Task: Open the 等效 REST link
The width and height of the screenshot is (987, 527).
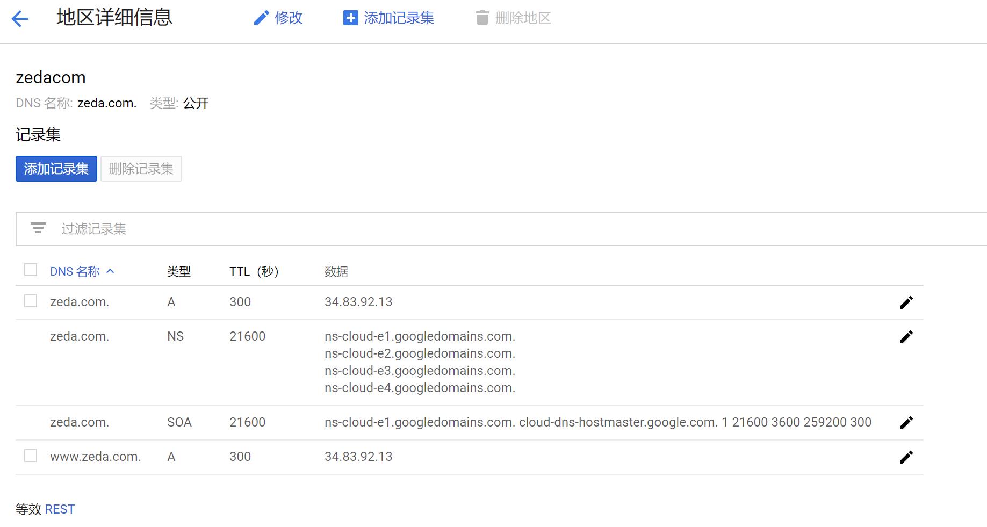Action: click(60, 509)
